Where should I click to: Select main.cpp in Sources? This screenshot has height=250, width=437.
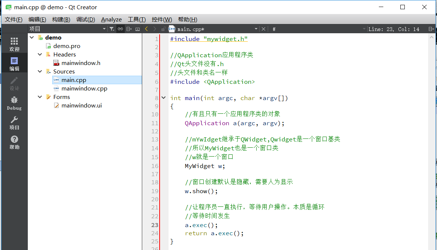(74, 80)
